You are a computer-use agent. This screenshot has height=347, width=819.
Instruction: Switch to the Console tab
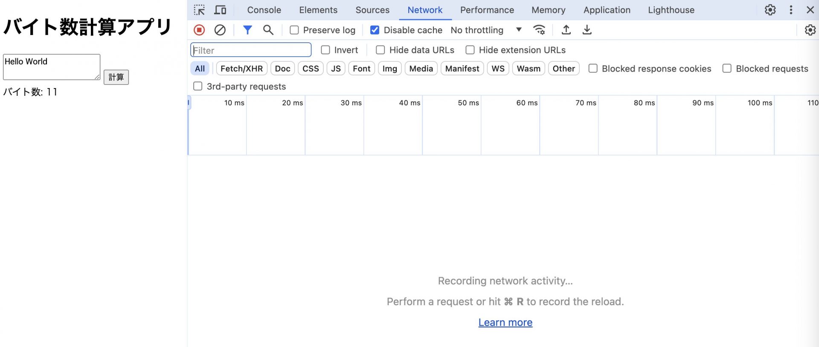pos(264,10)
